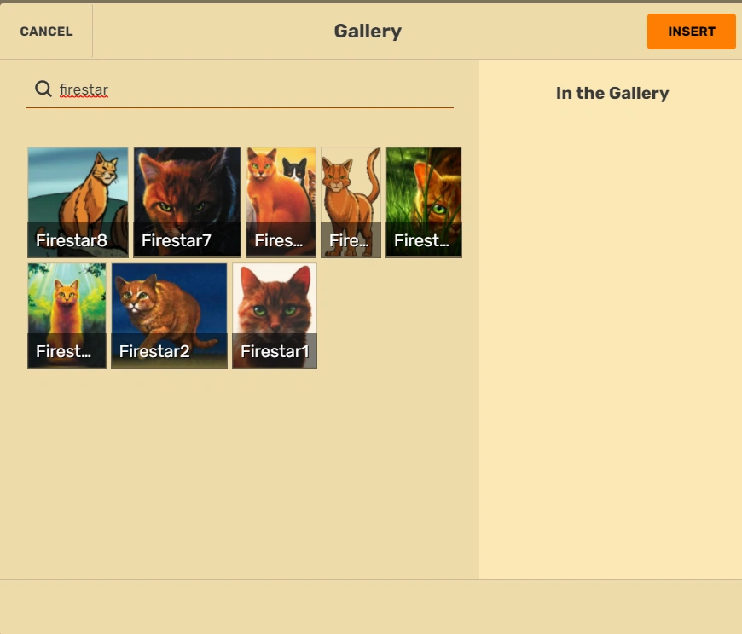Select the Firestar1 thumbnail

pos(275,316)
